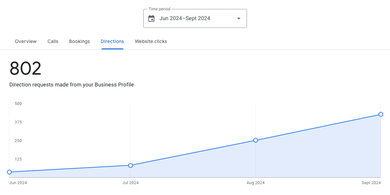Click the Aug 2024 x-axis label
Screen dimensions: 390x195
click(x=255, y=183)
